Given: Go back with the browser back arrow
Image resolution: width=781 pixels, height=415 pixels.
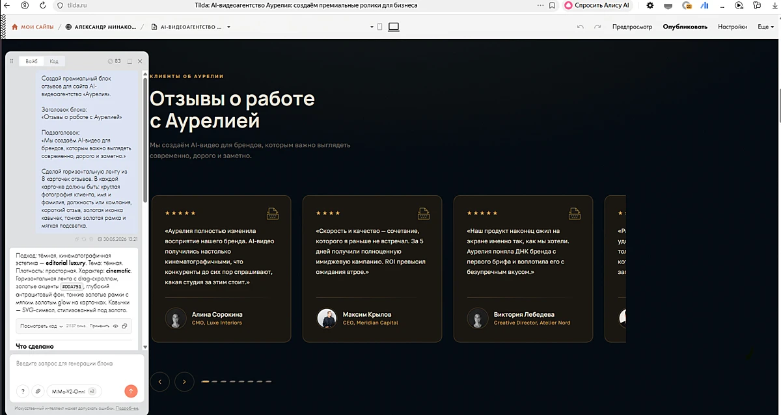Looking at the screenshot, I should (6, 5).
